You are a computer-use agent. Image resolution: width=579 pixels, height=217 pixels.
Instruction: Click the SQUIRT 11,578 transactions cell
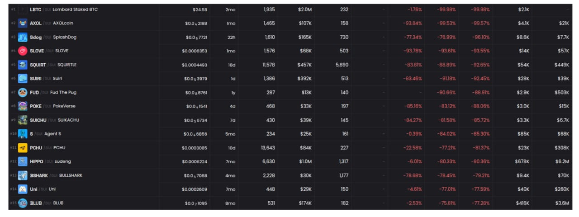[268, 65]
